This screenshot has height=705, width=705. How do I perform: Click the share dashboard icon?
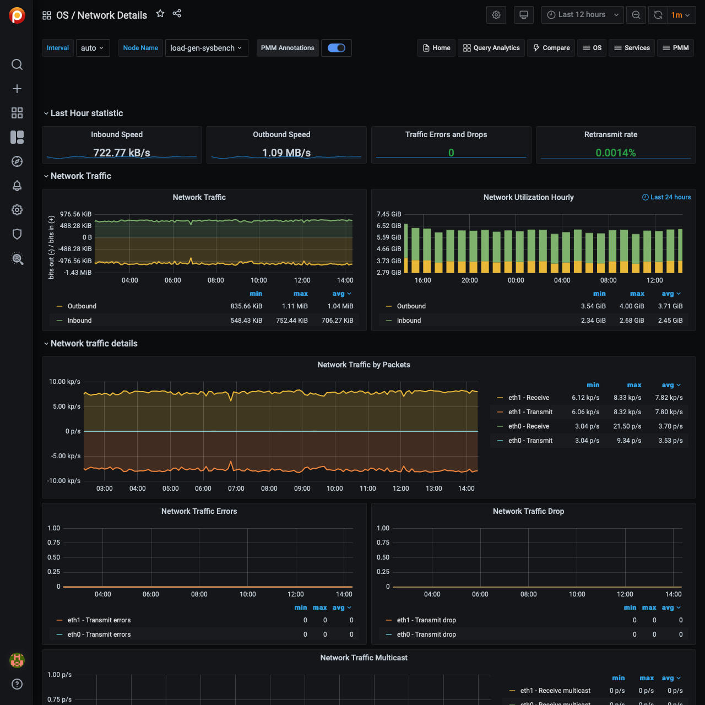177,14
